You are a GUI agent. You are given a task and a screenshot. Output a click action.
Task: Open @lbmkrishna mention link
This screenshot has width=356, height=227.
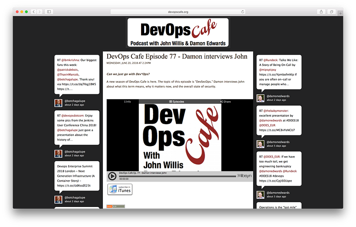(70, 60)
